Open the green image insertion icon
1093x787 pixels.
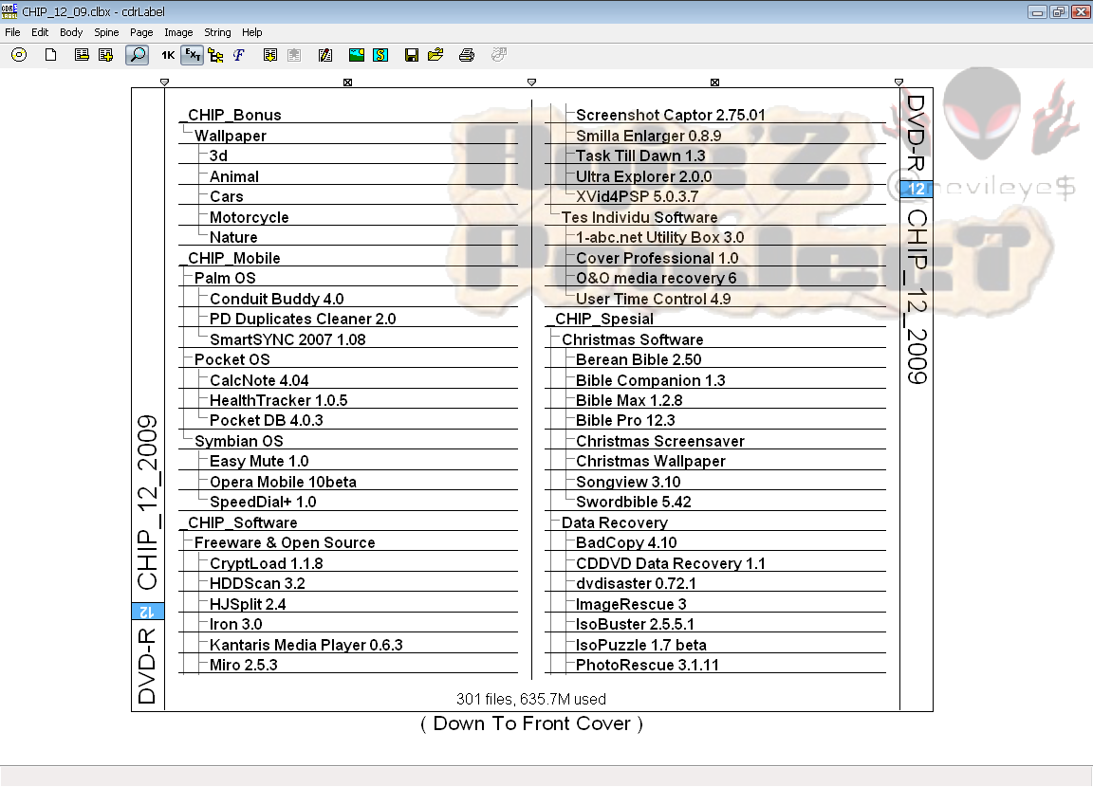point(357,55)
